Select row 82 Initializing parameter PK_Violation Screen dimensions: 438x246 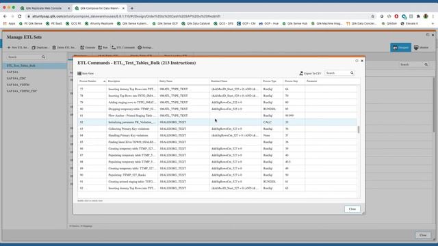(x=218, y=122)
